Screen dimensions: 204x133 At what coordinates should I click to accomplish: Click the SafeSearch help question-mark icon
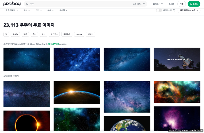[174, 10]
